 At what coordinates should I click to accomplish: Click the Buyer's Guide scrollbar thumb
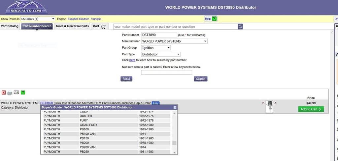coord(174,143)
